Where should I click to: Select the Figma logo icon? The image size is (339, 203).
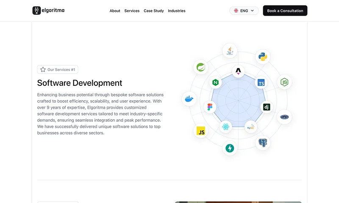coord(210,107)
